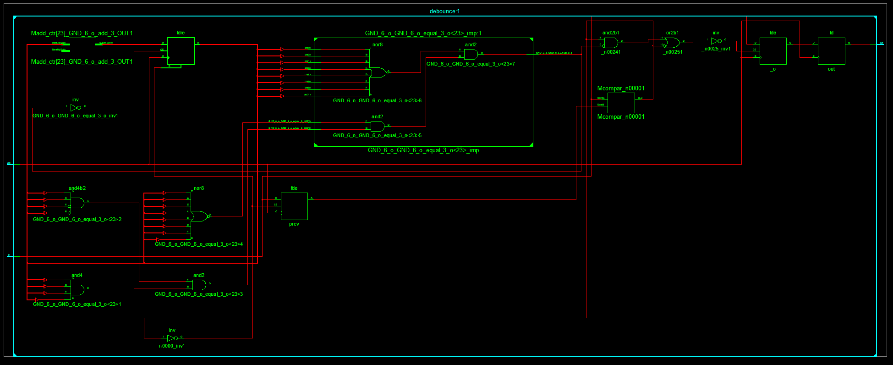The image size is (893, 365).
Task: Click the _n0025_inv1 inverter symbol
Action: (x=715, y=41)
